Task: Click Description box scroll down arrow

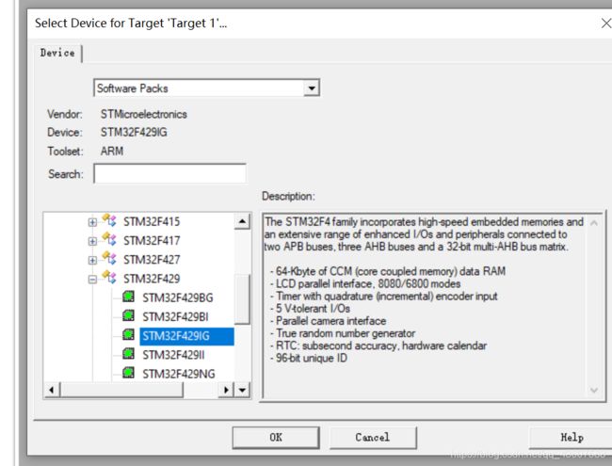Action: pos(594,390)
